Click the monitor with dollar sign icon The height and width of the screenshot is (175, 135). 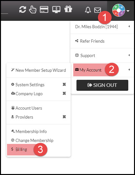[x=56, y=10]
